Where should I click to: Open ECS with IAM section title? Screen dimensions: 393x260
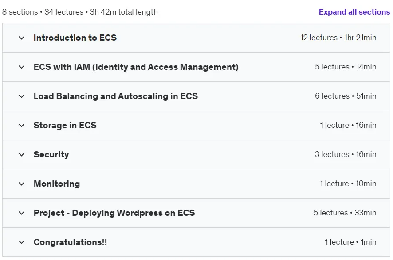[136, 67]
